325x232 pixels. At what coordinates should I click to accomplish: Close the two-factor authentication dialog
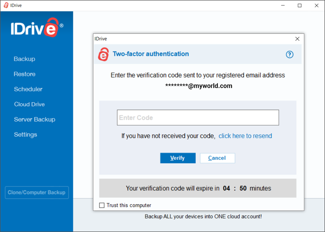tap(297, 39)
